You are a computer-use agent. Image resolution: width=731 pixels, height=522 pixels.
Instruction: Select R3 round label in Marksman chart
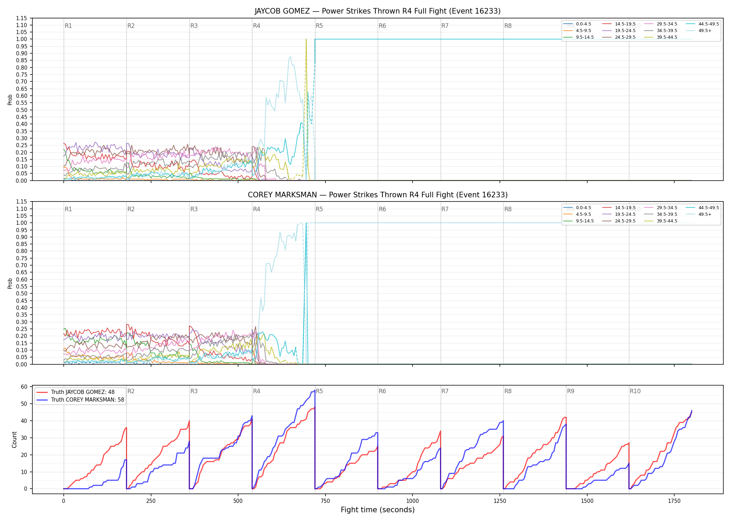194,209
